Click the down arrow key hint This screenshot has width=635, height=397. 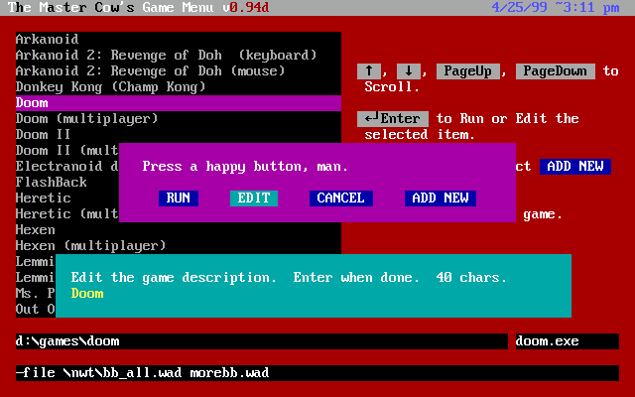[x=409, y=71]
